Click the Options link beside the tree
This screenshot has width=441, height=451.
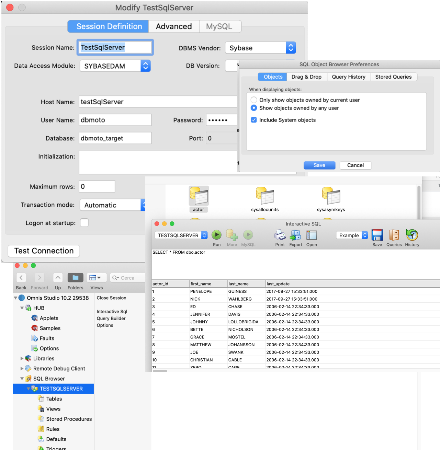tap(105, 325)
